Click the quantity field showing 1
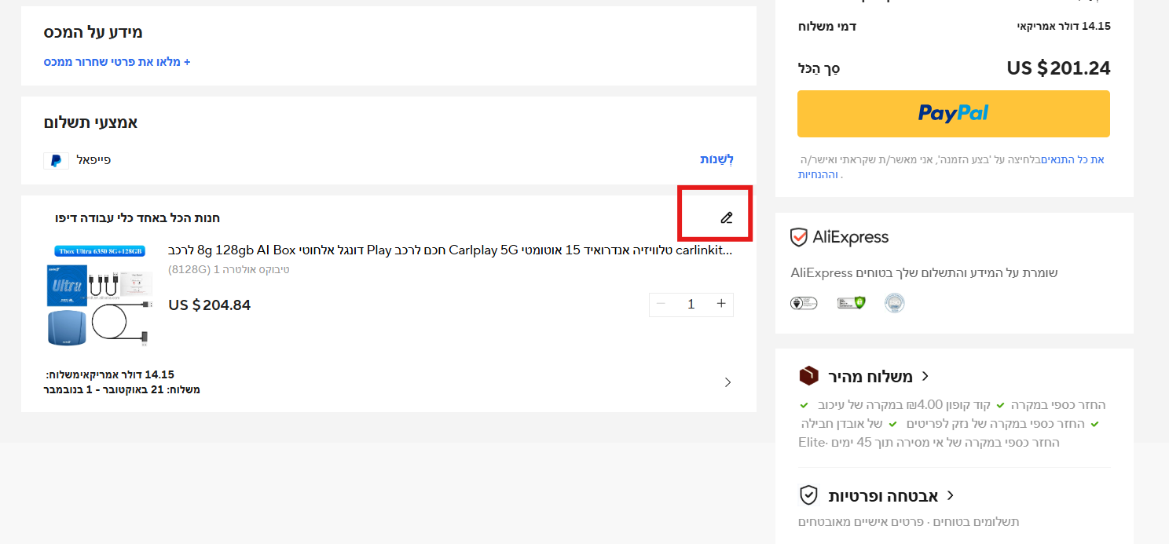The width and height of the screenshot is (1169, 544). click(x=691, y=305)
